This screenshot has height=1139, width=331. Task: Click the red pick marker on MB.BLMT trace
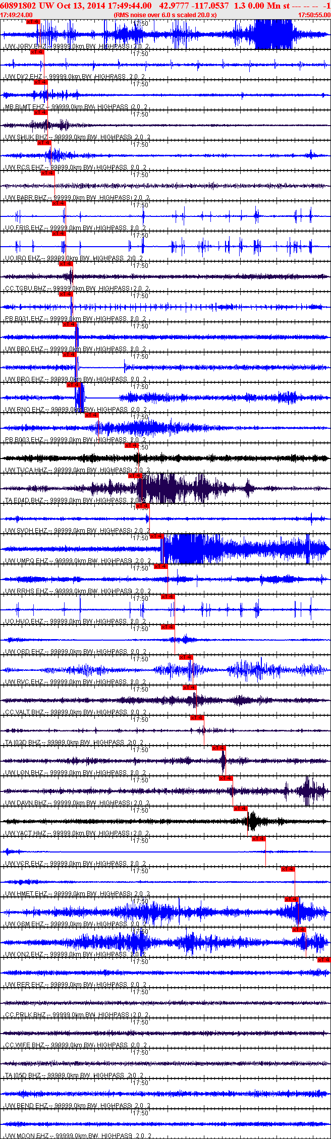[40, 82]
